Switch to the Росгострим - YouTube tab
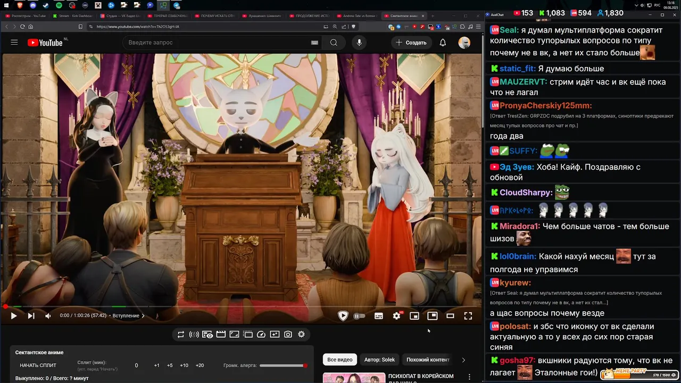Image resolution: width=681 pixels, height=383 pixels. tap(25, 16)
